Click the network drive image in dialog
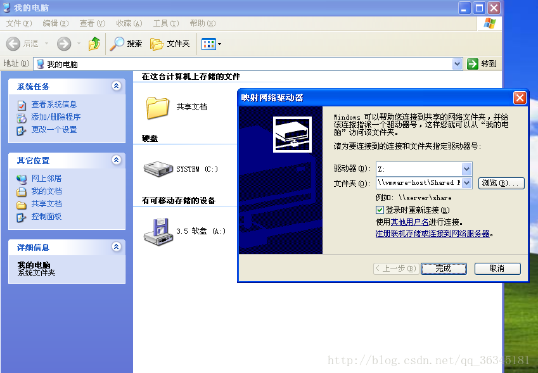Viewport: 538px width, 373px height. (292, 134)
